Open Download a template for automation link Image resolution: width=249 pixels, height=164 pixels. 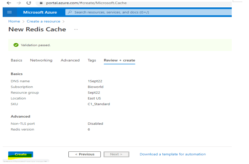point(173,154)
